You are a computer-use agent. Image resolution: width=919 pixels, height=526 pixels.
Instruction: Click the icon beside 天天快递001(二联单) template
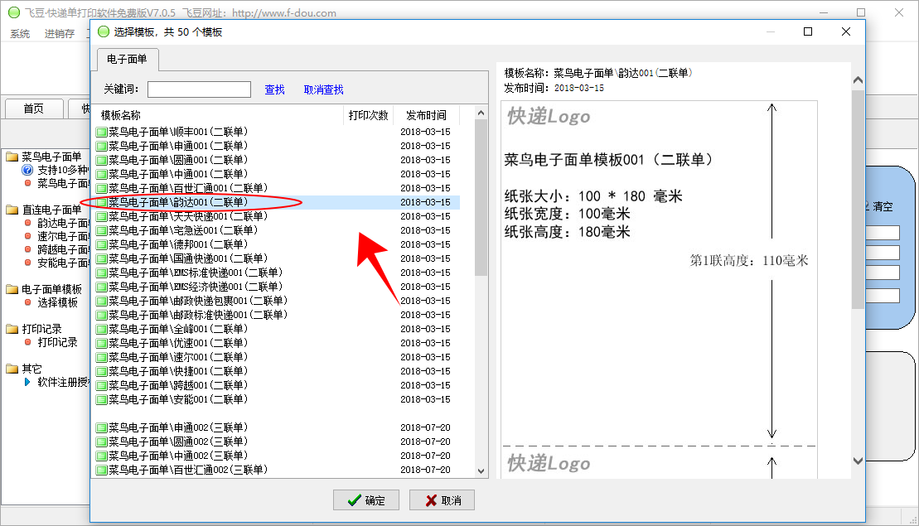pos(101,217)
